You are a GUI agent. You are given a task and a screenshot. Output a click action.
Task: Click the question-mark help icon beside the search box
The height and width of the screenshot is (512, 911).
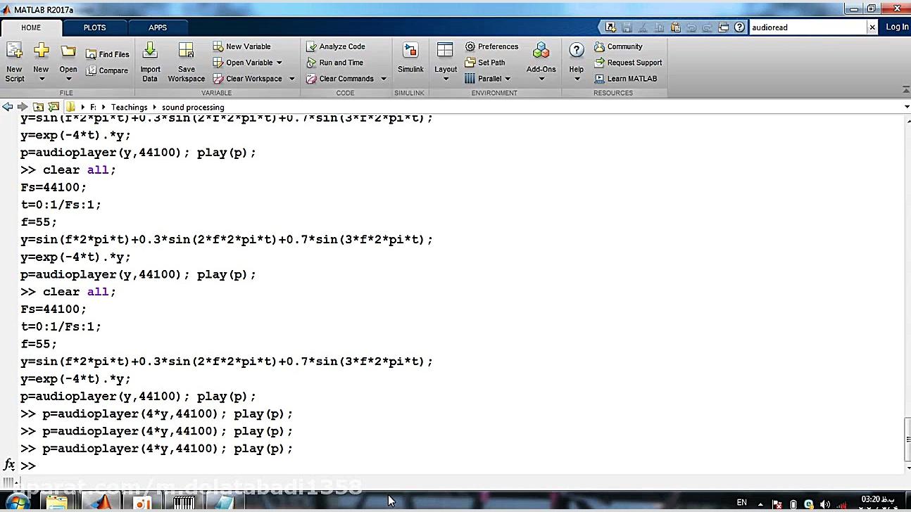pyautogui.click(x=739, y=27)
